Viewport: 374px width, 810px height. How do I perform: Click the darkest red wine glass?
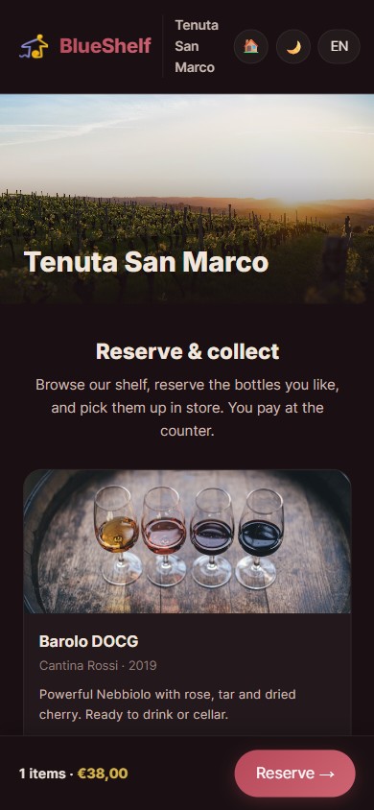pos(261,538)
